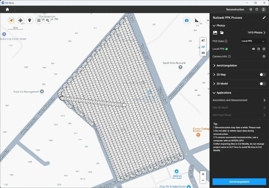Select the marker pin tool on the map
Viewport: 269px width, 188px height.
29,20
